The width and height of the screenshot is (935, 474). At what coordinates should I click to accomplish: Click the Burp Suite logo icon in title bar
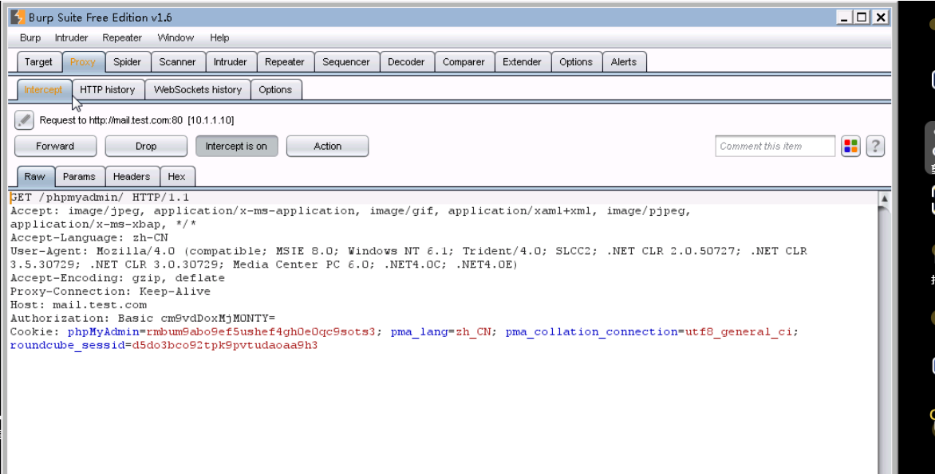[x=18, y=18]
